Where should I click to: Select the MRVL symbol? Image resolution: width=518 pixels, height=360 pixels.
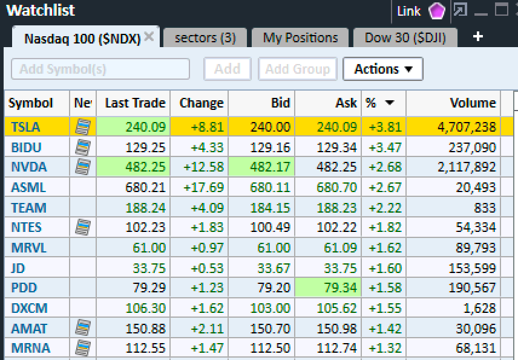point(28,248)
